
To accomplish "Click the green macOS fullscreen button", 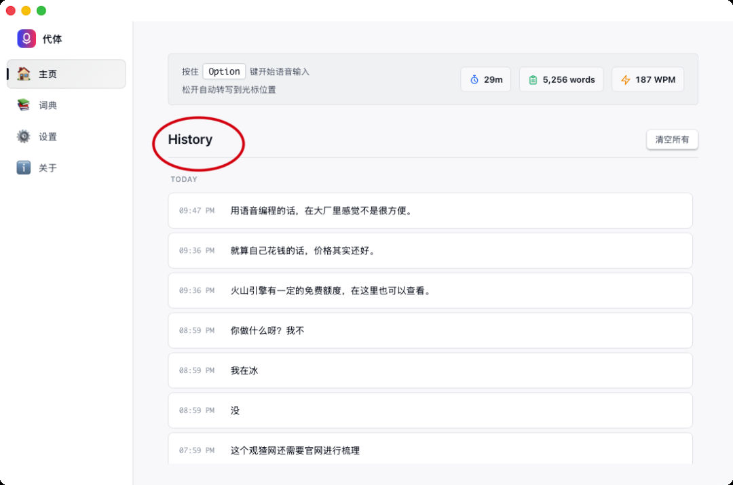I will pos(41,10).
